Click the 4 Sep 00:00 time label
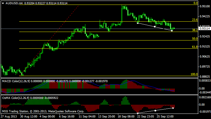 (47, 117)
